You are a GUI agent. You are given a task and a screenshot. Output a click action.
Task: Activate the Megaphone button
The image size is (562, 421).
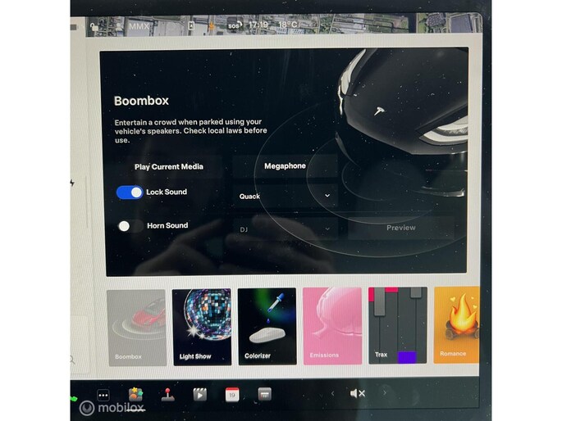[x=285, y=166]
